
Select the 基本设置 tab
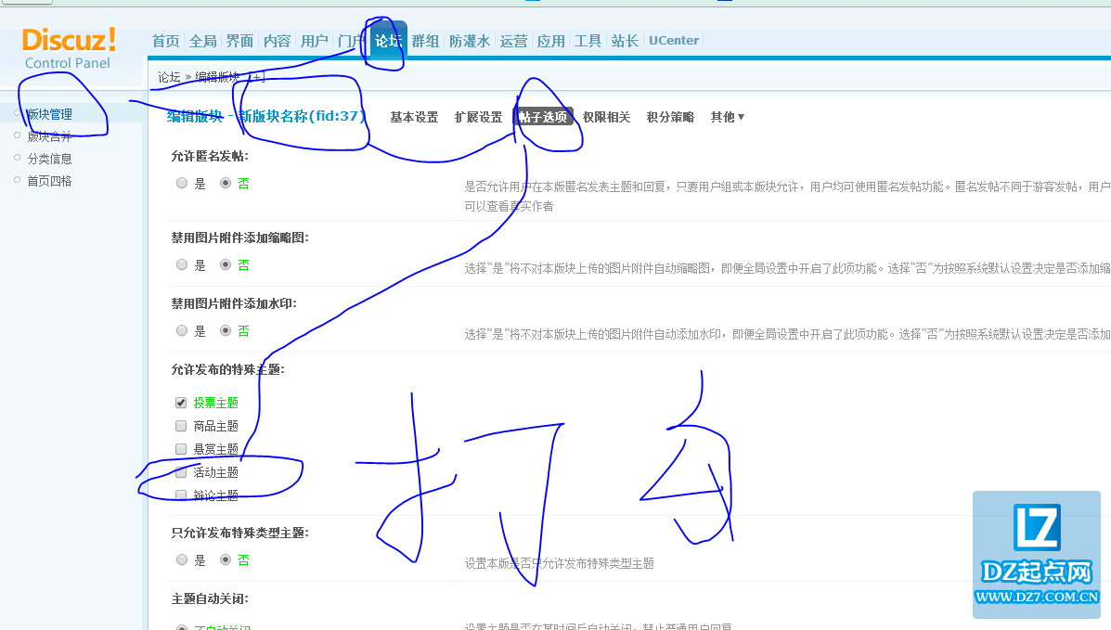click(x=414, y=117)
